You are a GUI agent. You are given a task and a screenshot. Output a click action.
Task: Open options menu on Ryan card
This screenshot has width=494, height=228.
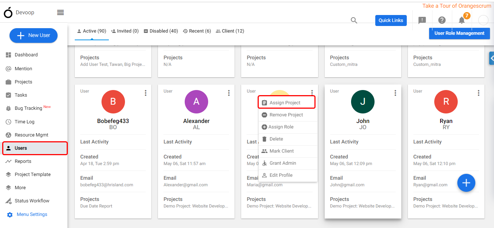click(x=478, y=93)
